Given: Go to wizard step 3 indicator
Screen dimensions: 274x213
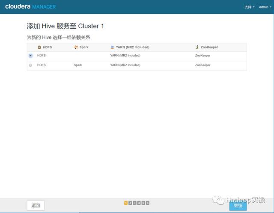Looking at the screenshot, I should click(x=134, y=203).
